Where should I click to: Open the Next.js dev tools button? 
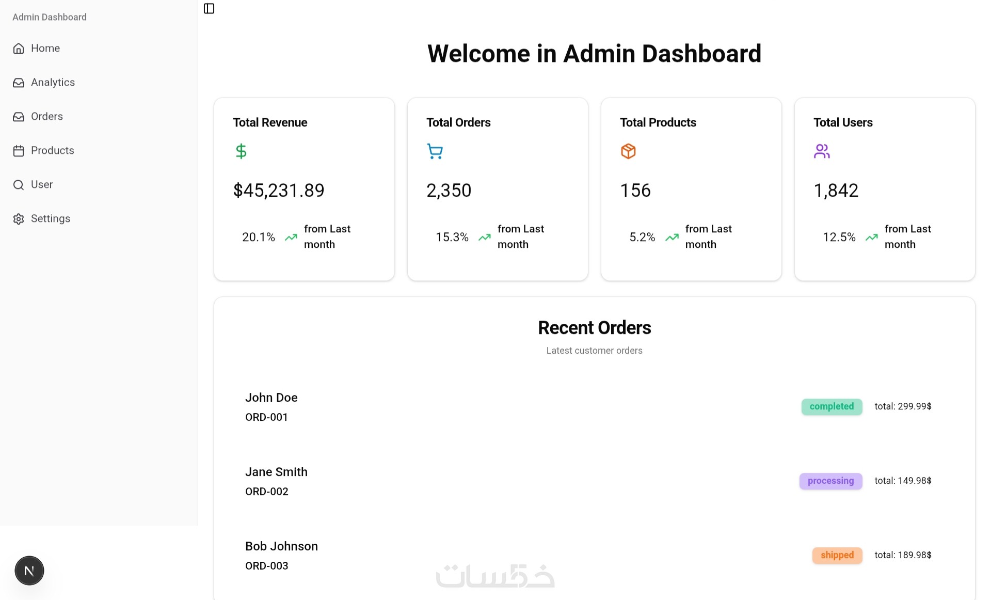pos(29,571)
